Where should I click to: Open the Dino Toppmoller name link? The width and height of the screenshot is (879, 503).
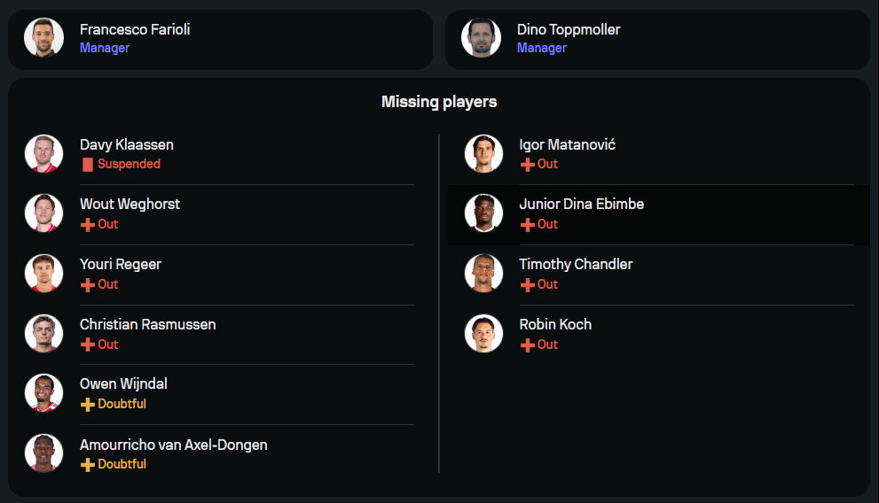569,29
